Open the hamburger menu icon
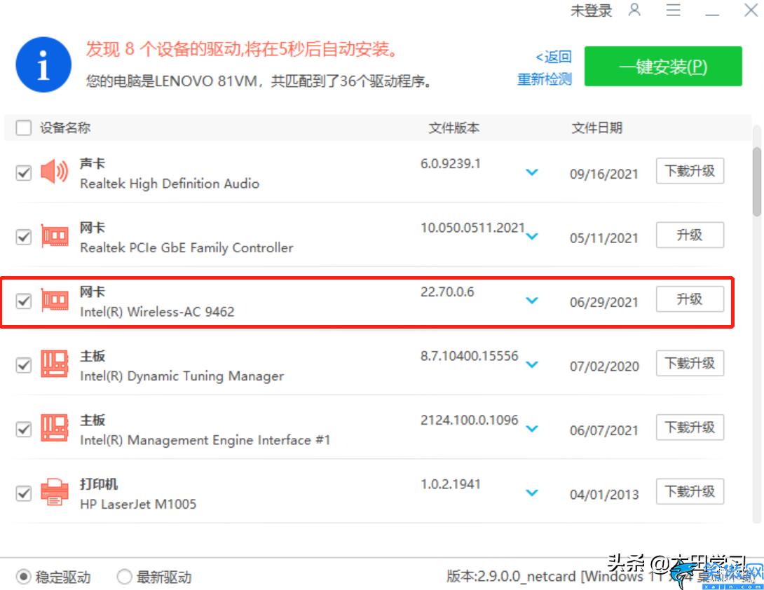 674,10
